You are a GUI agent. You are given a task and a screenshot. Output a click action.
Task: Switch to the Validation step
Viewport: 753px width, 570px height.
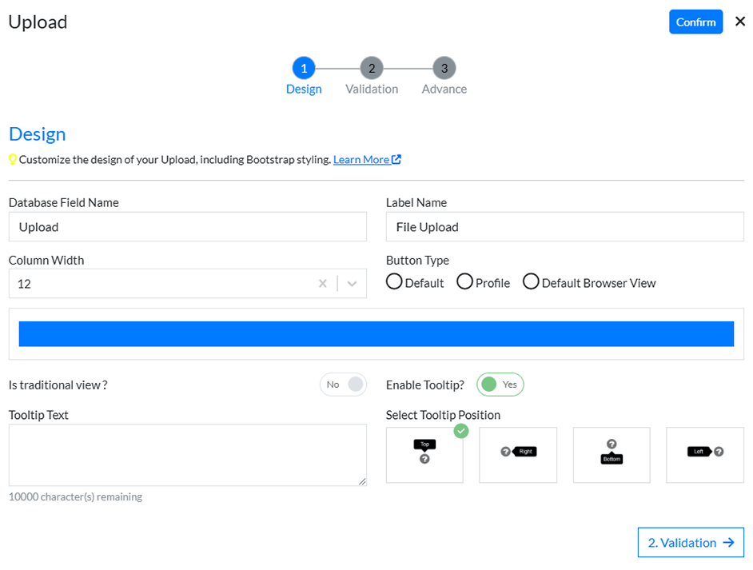[371, 69]
